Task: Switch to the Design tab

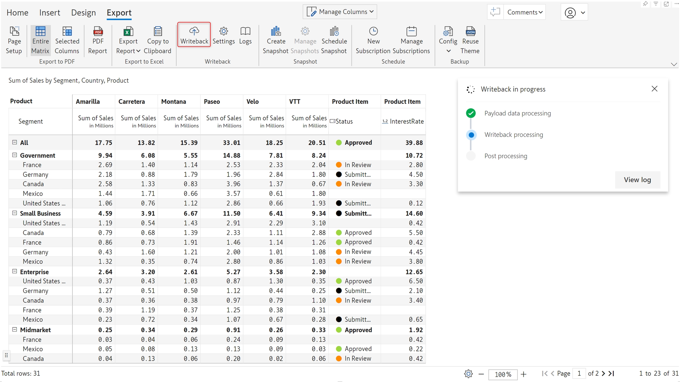Action: tap(84, 12)
